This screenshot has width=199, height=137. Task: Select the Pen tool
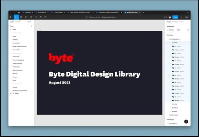(x=31, y=17)
